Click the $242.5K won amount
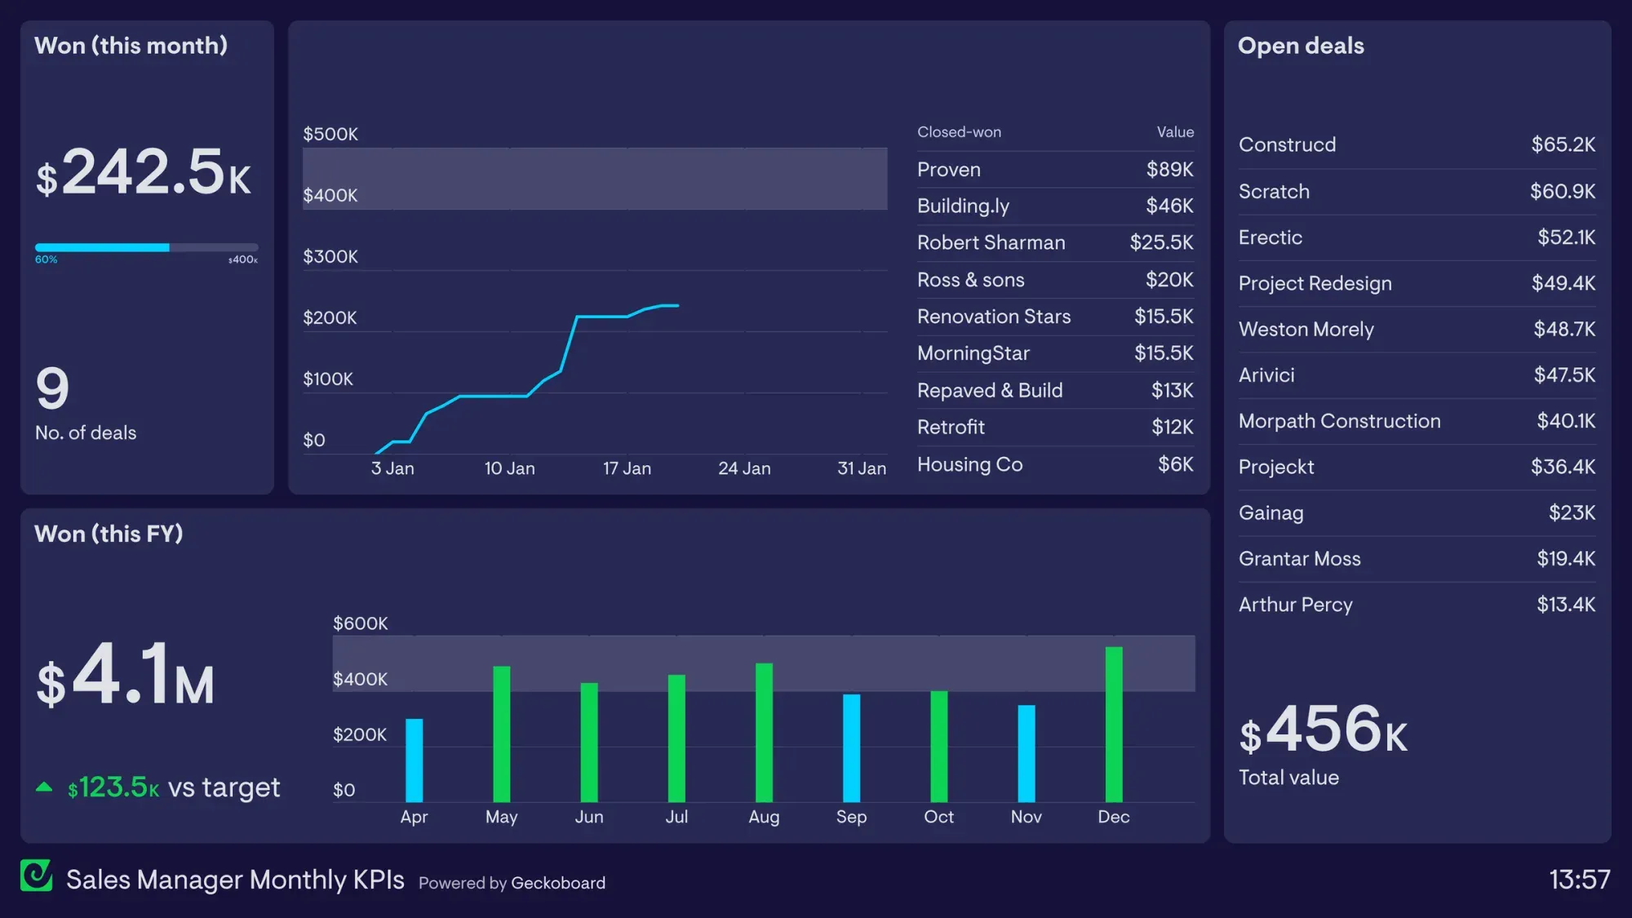Viewport: 1632px width, 918px height. click(x=144, y=172)
